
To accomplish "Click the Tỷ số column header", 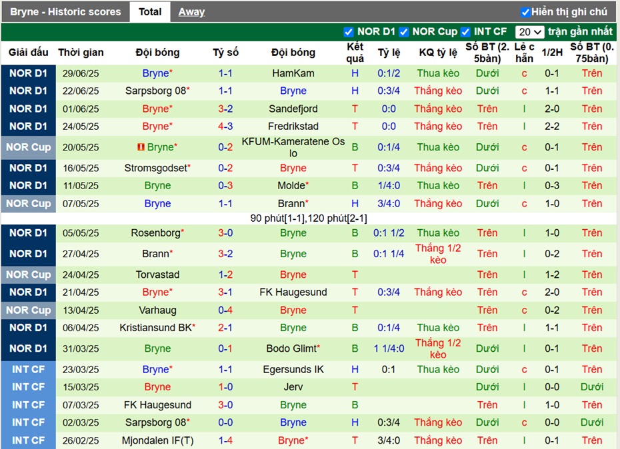I will 225,53.
